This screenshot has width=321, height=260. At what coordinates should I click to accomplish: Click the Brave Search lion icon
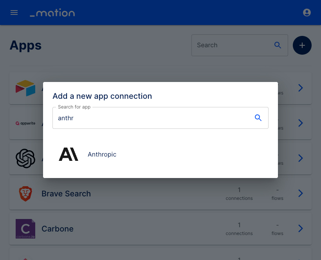(25, 194)
